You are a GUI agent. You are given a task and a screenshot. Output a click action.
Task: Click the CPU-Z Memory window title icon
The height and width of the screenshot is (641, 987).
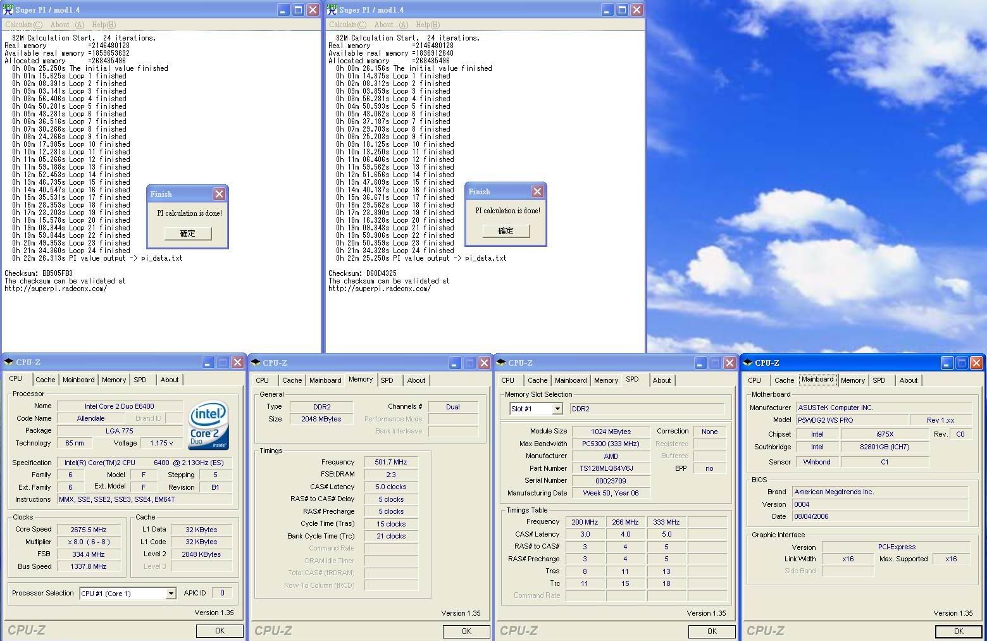click(x=256, y=363)
